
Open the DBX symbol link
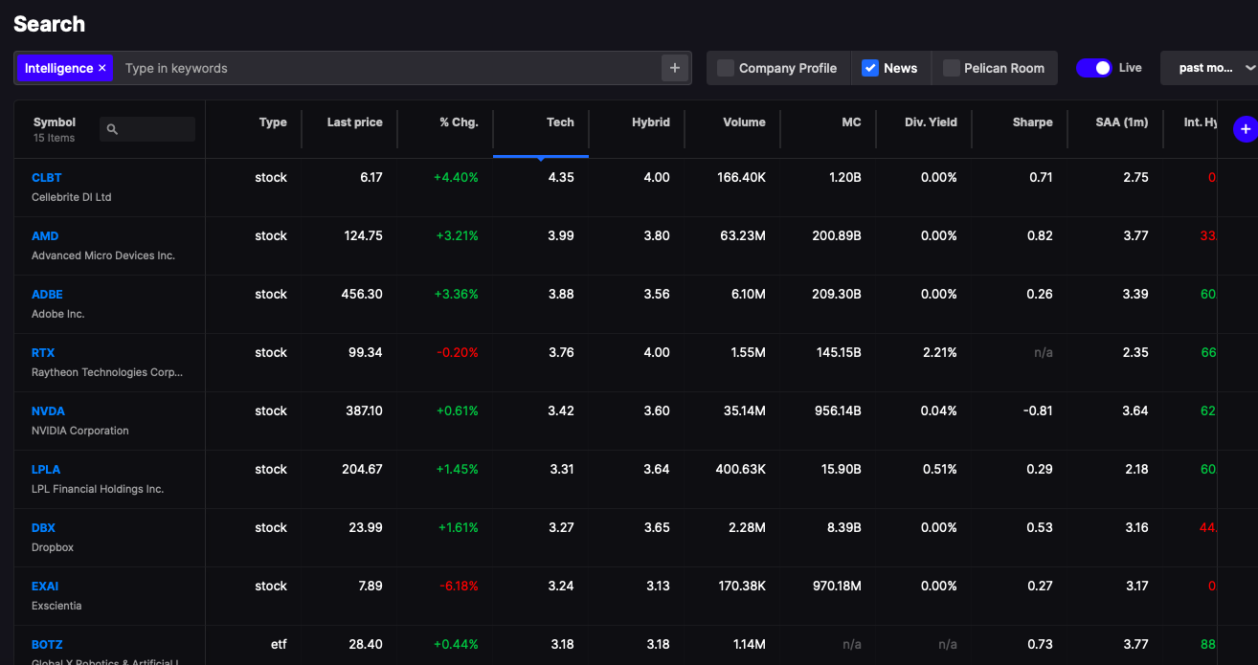pos(43,528)
